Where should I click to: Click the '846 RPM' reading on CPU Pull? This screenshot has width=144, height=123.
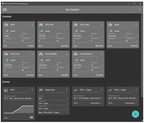64,46
